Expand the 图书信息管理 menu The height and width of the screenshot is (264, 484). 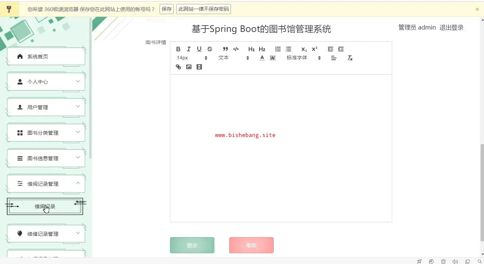tap(46, 158)
